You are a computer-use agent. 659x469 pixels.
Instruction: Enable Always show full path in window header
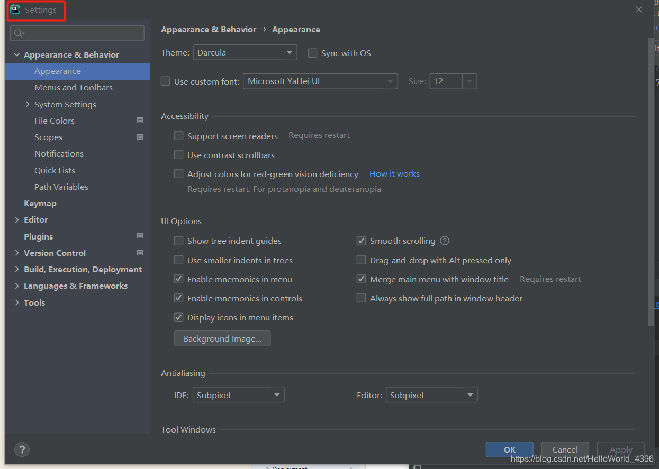tap(362, 298)
